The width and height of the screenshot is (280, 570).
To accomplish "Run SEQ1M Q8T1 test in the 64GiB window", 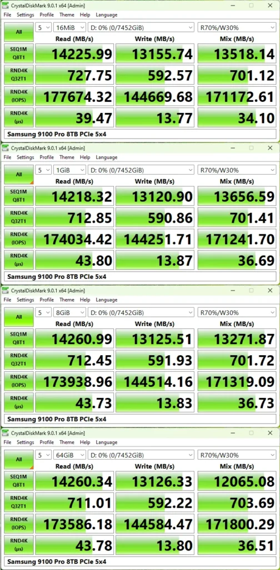I will coord(19,481).
